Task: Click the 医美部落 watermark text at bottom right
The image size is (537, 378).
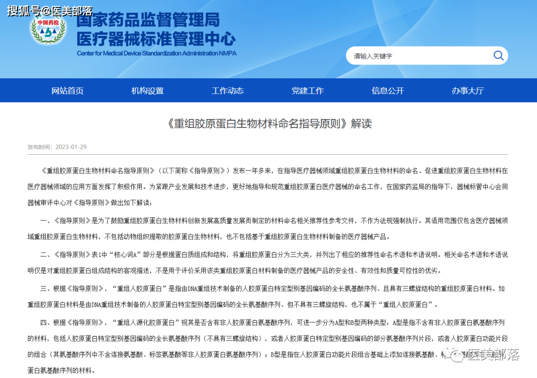Action: (x=493, y=355)
